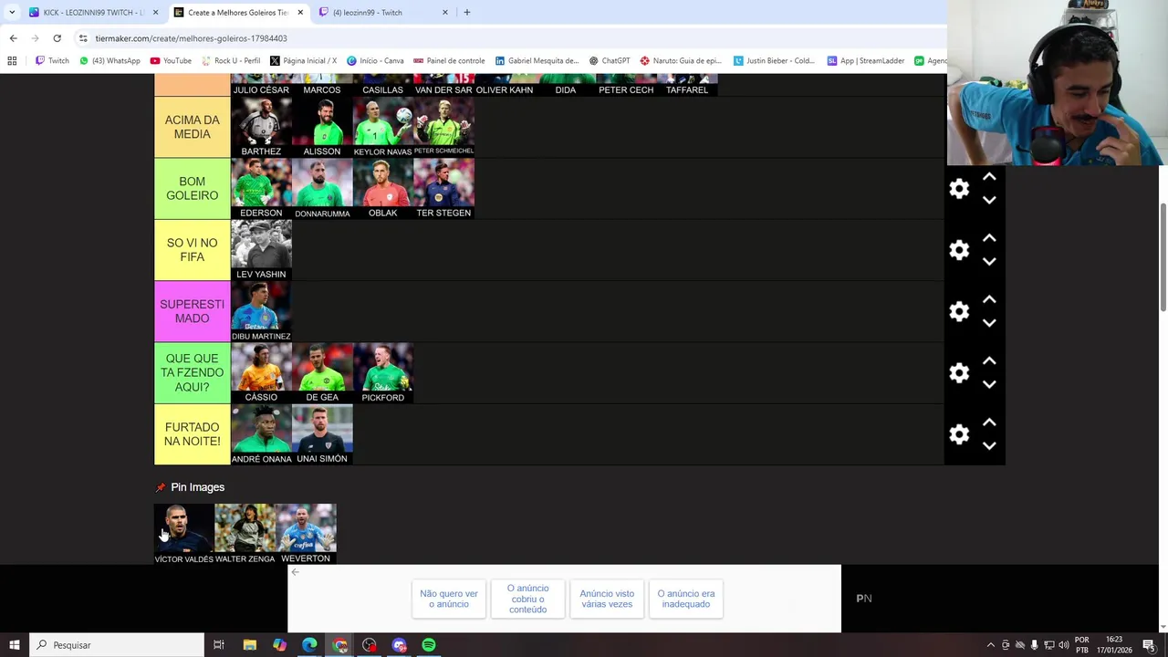Move SO VI NO FIFA tier down

[989, 261]
